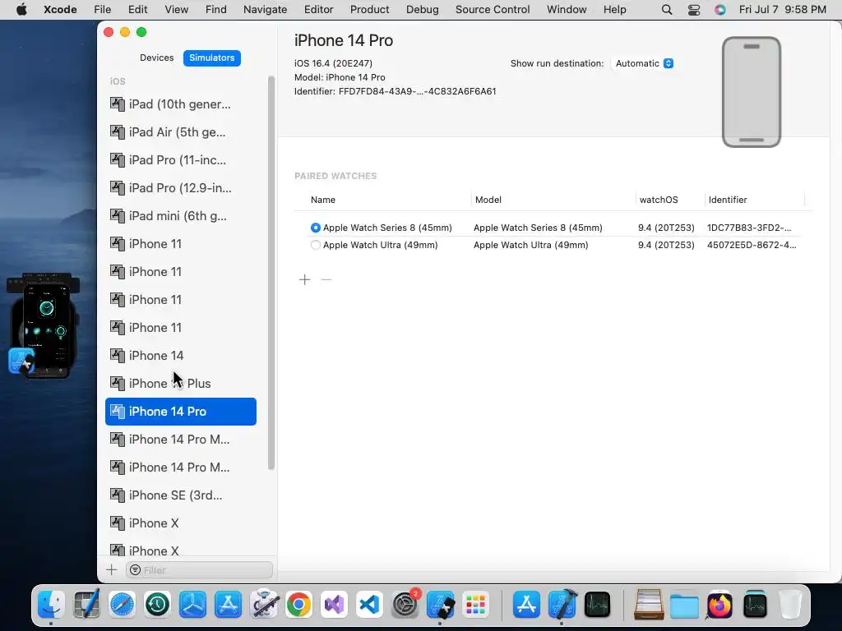The height and width of the screenshot is (631, 842).
Task: Click the simulator list scrollbar
Action: click(x=271, y=273)
